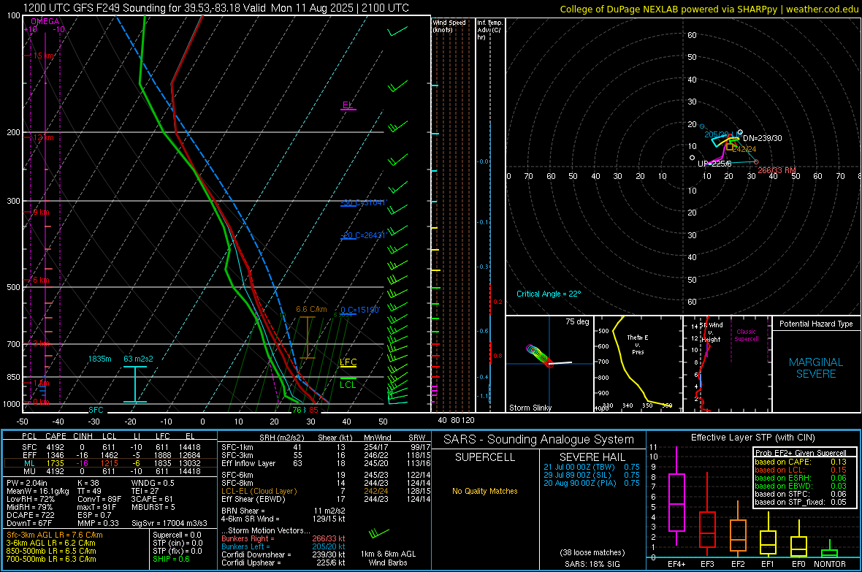
Task: Click the red surface temperature value 85
Action: 313,410
